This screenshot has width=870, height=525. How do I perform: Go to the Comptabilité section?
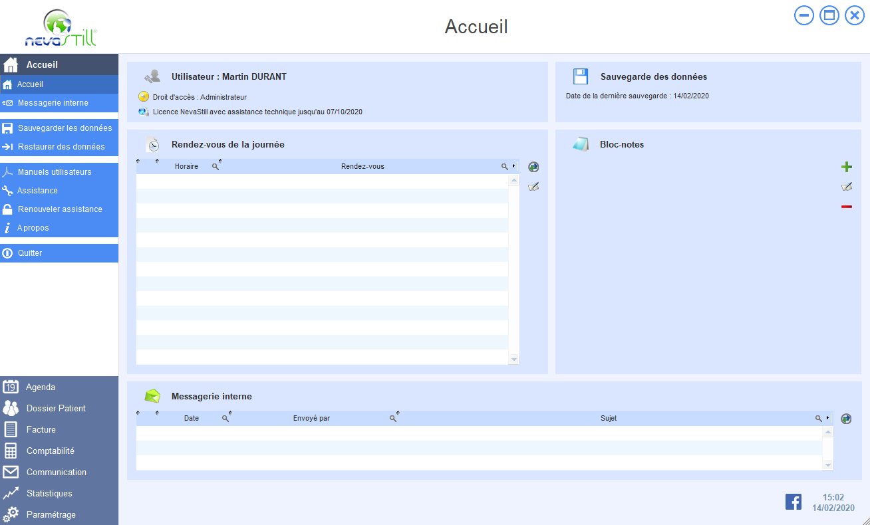click(50, 451)
